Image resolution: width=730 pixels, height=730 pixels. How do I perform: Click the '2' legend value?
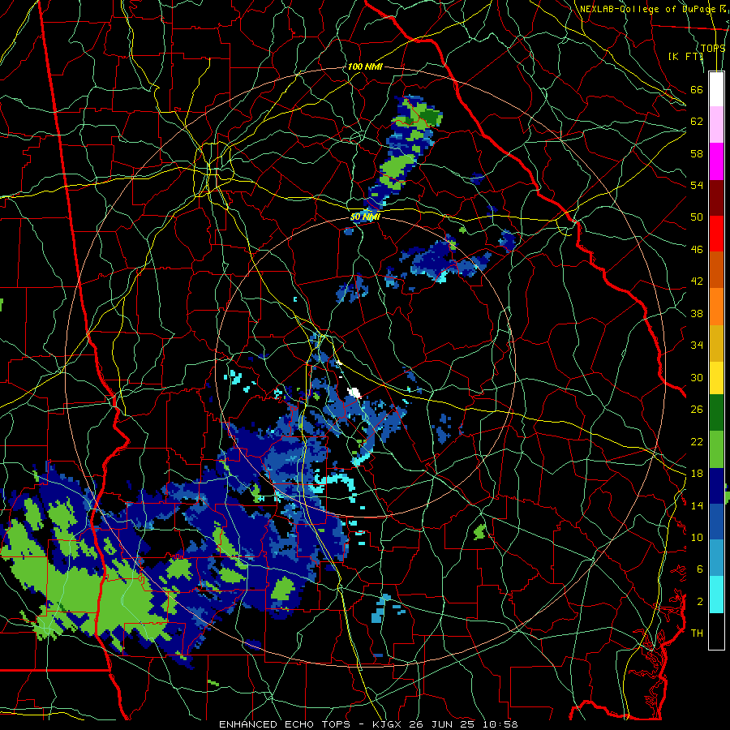click(x=700, y=601)
